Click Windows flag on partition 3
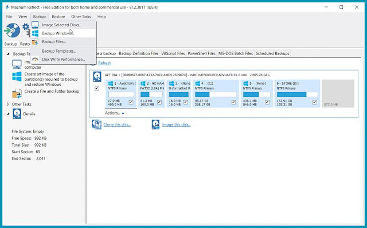This screenshot has width=367, height=228. tap(171, 83)
